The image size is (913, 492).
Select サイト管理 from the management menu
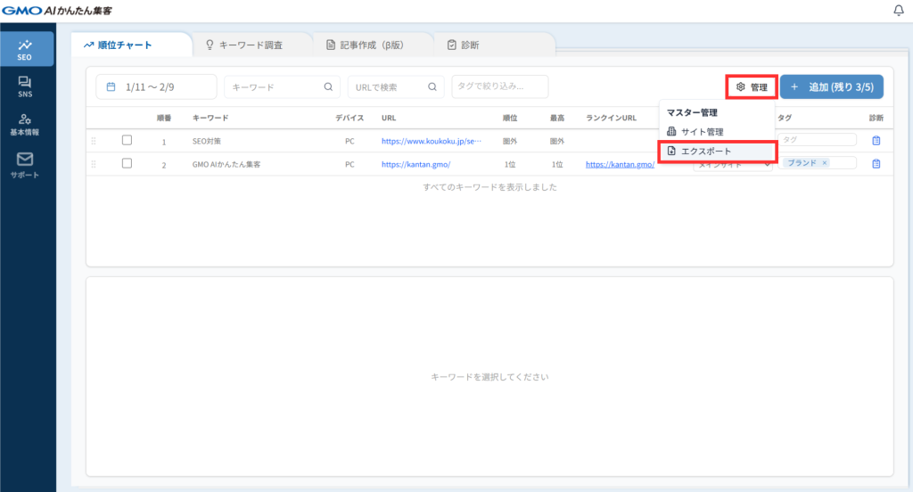[x=702, y=132]
